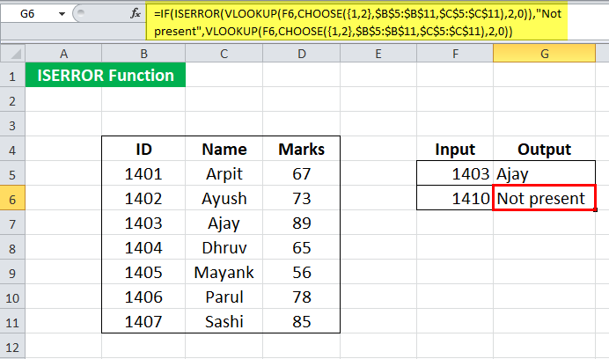Select the Output cell "Not present"

(x=544, y=198)
